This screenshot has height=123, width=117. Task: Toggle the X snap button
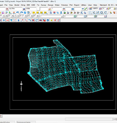pyautogui.click(x=4, y=16)
